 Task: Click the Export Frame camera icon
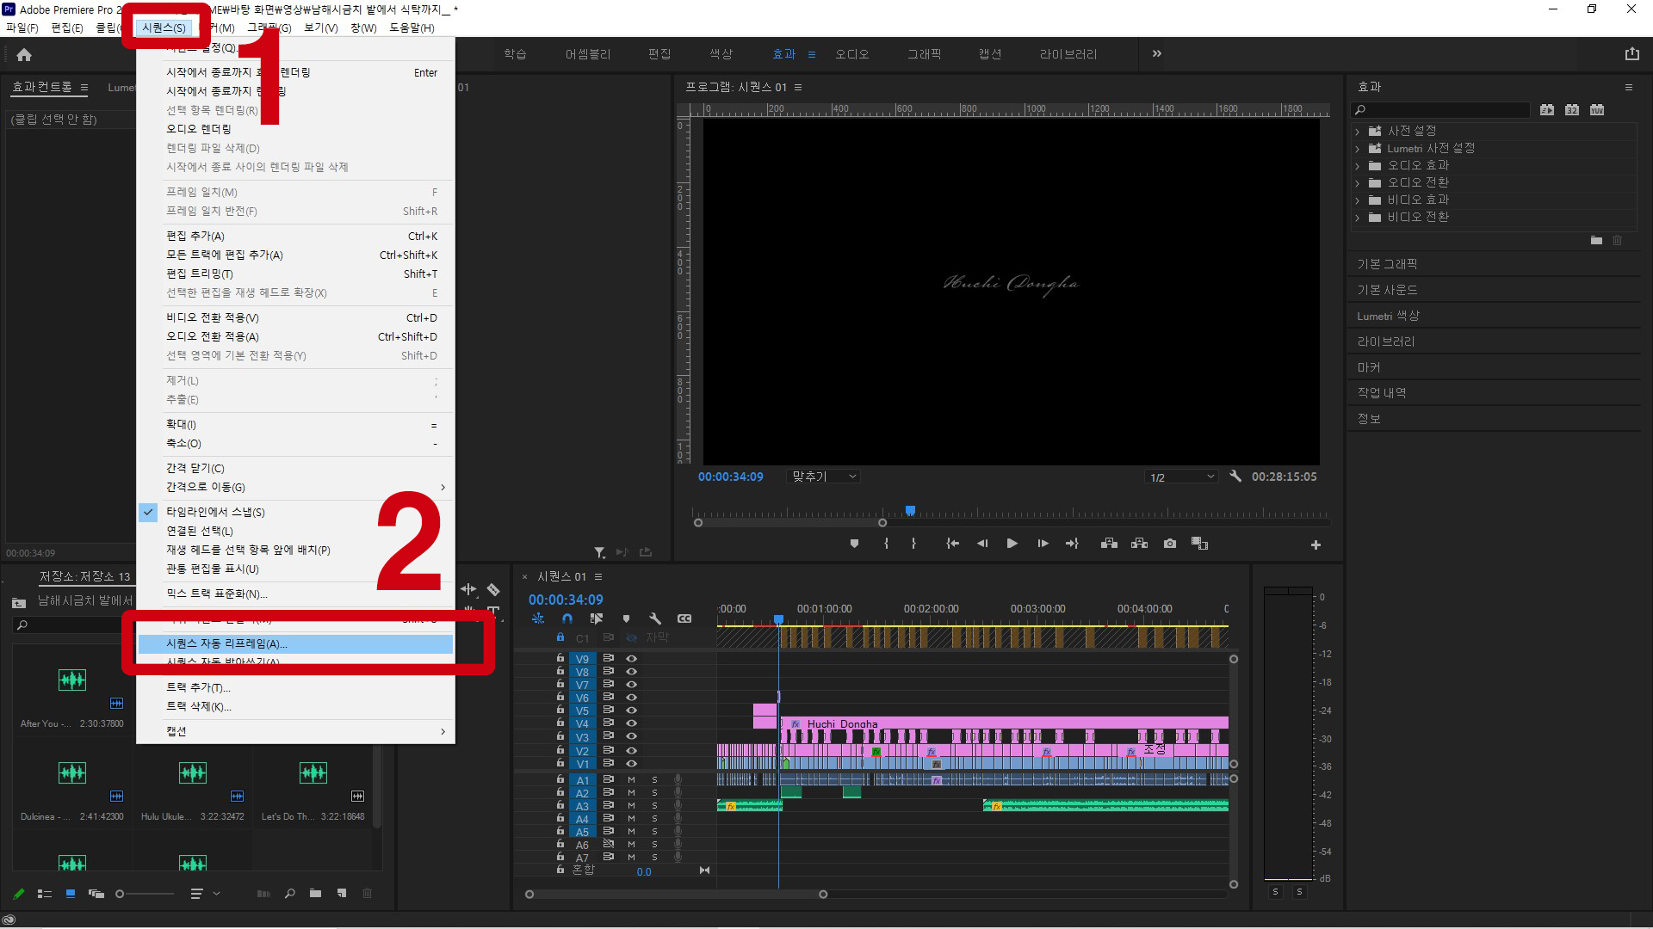point(1169,544)
